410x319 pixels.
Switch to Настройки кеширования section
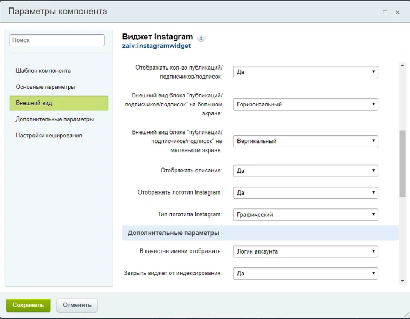click(49, 135)
